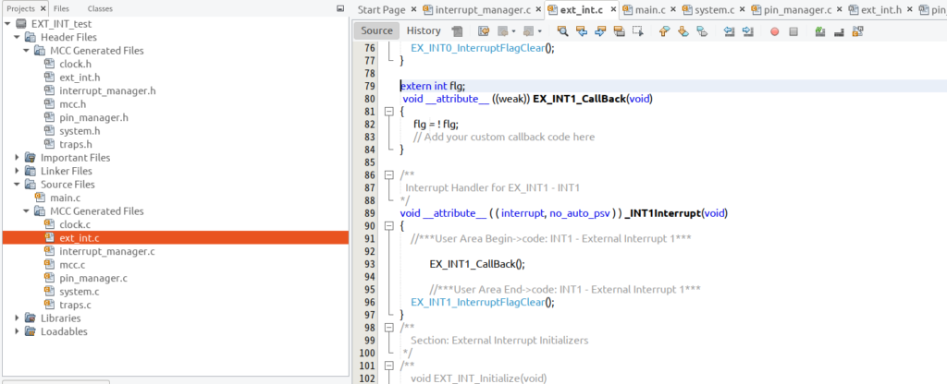
Task: Collapse the Source Files folder
Action: point(17,185)
